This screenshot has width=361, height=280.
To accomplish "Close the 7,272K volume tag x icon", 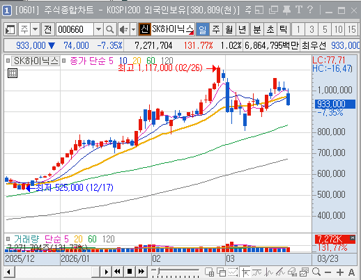I will click(x=353, y=238).
